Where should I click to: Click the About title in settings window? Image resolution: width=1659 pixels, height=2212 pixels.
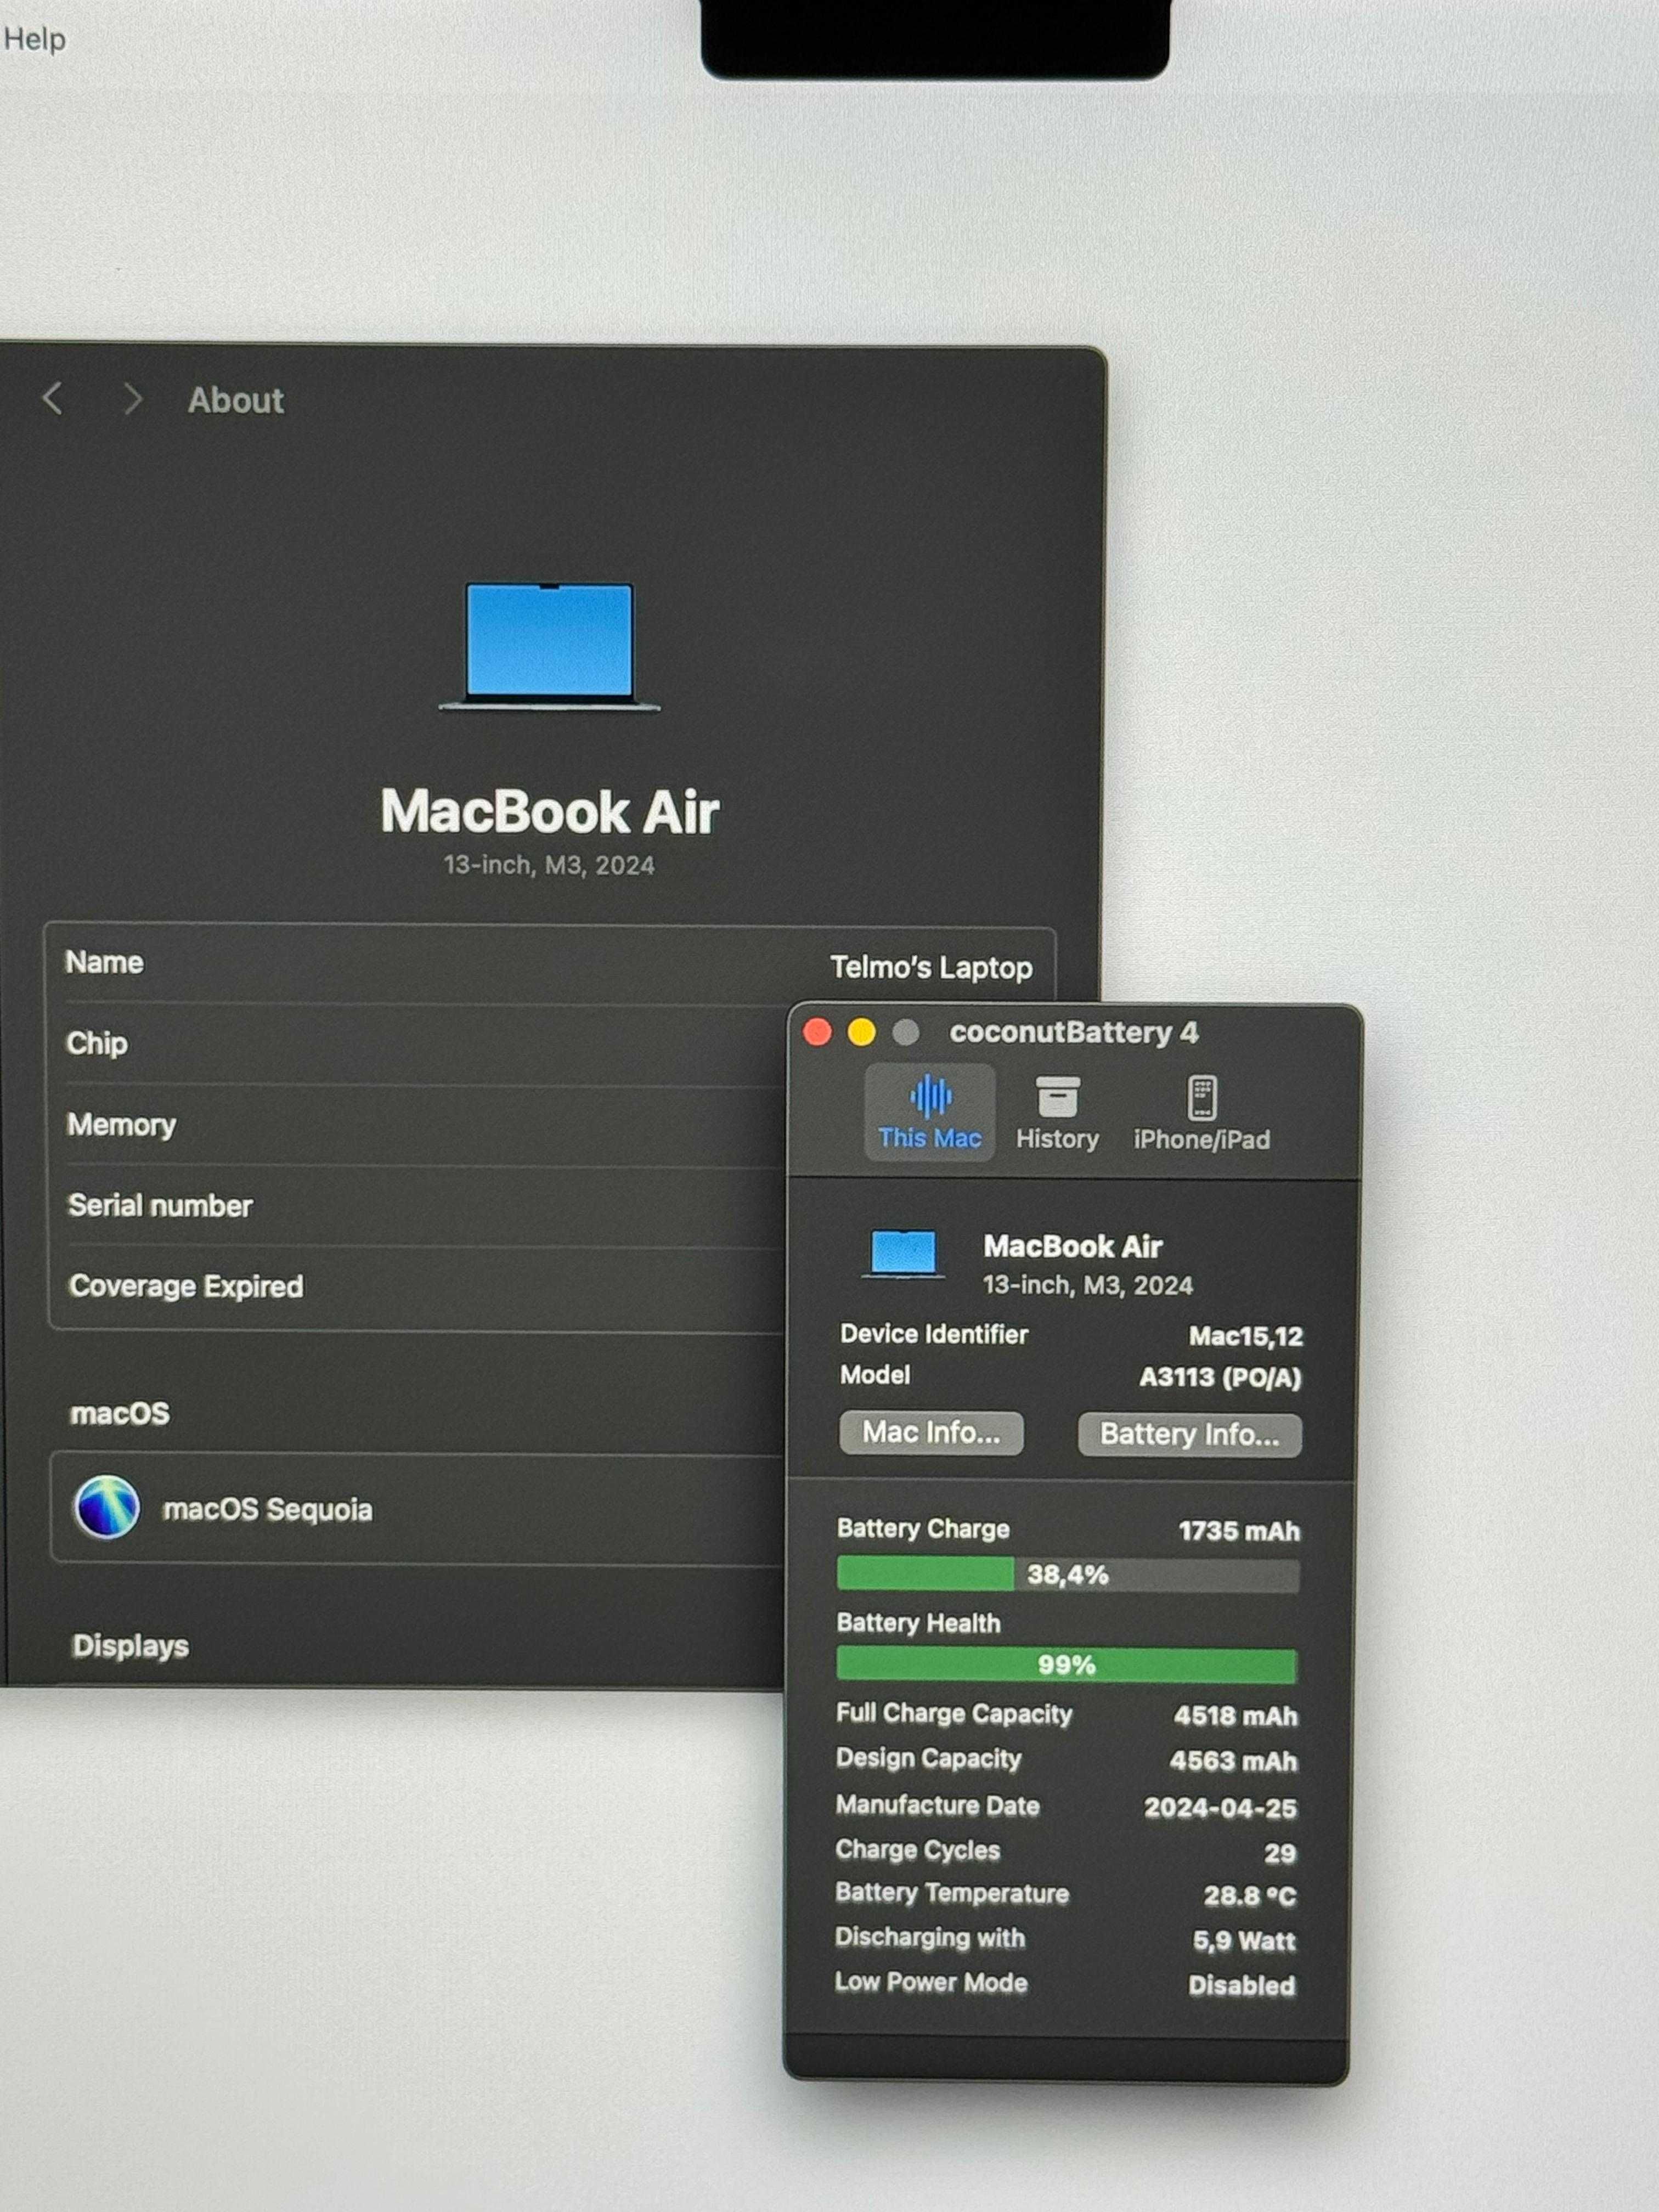(x=235, y=400)
